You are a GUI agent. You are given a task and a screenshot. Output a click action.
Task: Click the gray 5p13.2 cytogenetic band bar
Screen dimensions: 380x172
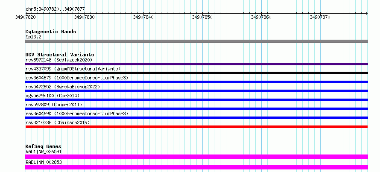click(x=196, y=41)
